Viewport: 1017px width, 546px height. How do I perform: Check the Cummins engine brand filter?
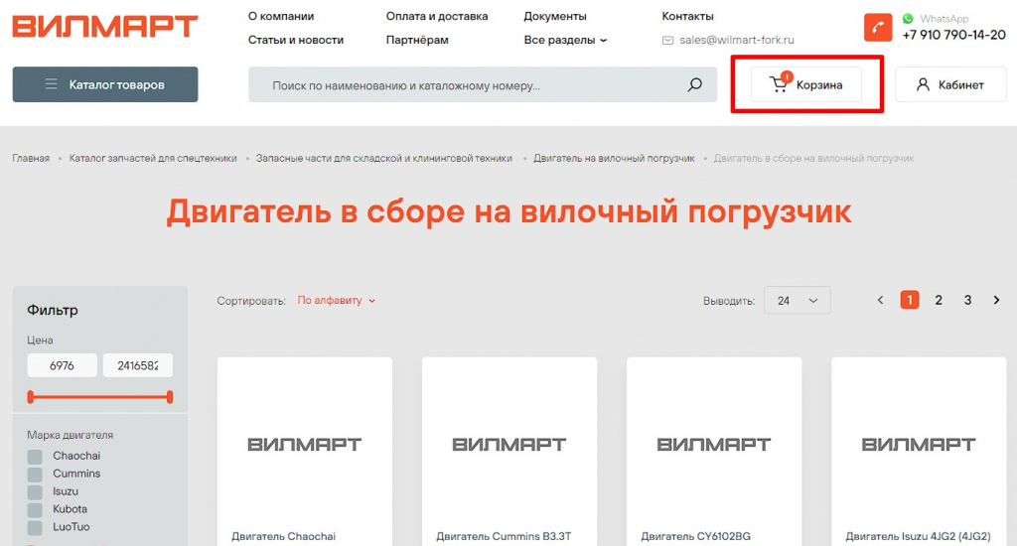[35, 474]
